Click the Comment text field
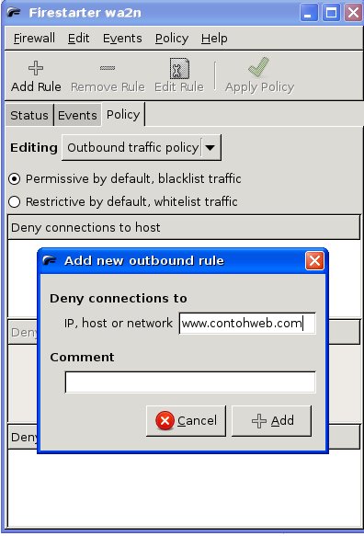 (190, 382)
